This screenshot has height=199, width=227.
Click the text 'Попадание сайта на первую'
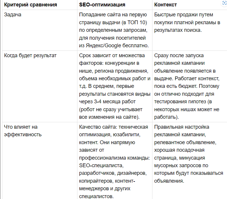(x=113, y=15)
